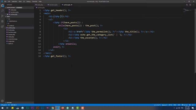Open scripts.js in js folder
196x110 pixels.
(12, 26)
